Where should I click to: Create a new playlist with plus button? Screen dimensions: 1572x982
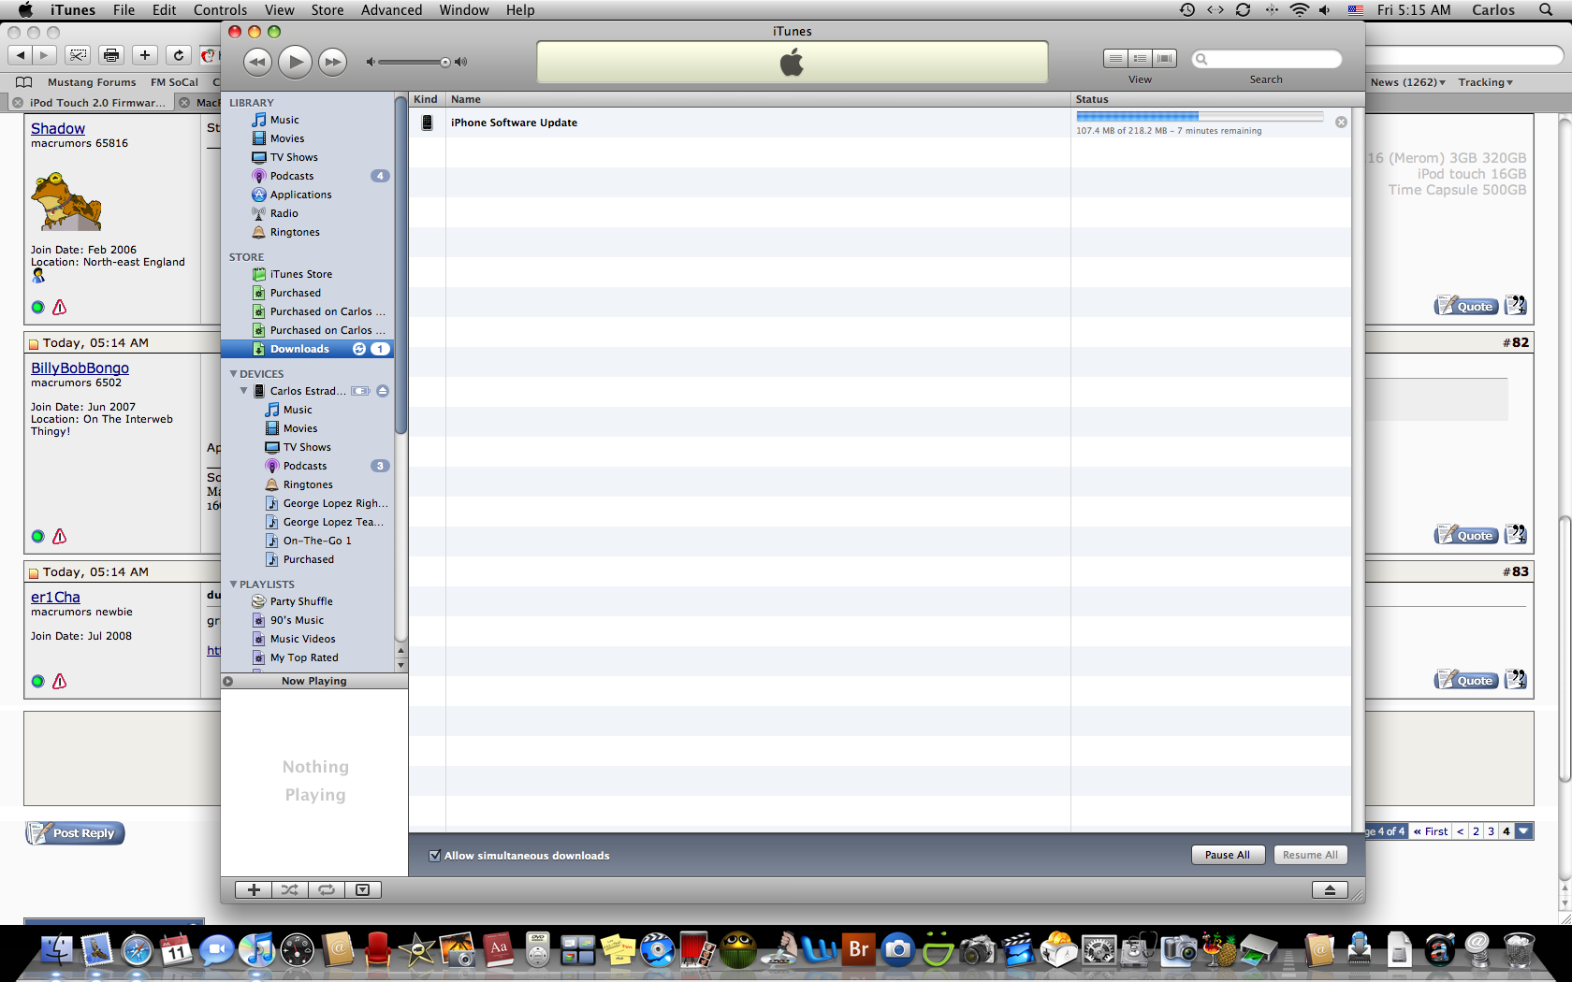254,890
